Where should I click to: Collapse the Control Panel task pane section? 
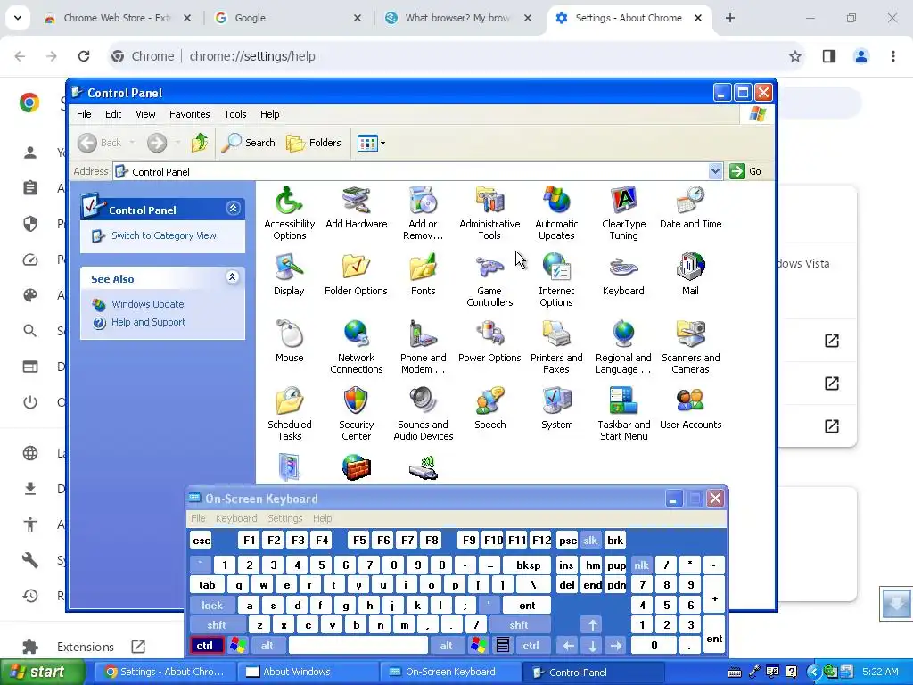[x=233, y=209]
